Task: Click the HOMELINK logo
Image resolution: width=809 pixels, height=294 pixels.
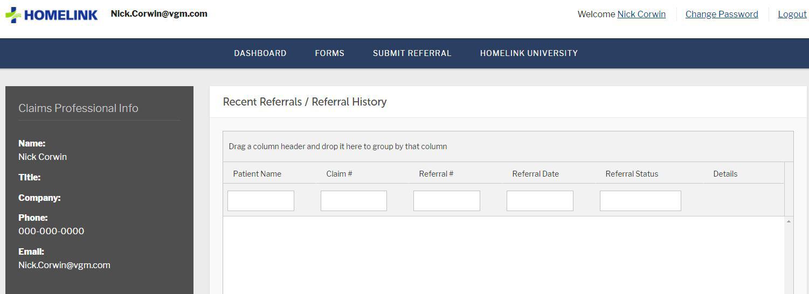Action: click(52, 15)
